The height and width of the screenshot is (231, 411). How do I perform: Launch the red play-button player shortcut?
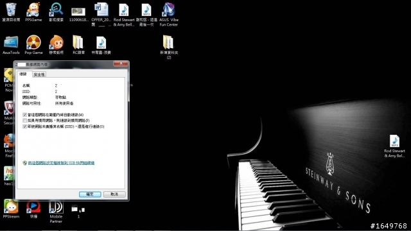[x=33, y=209]
